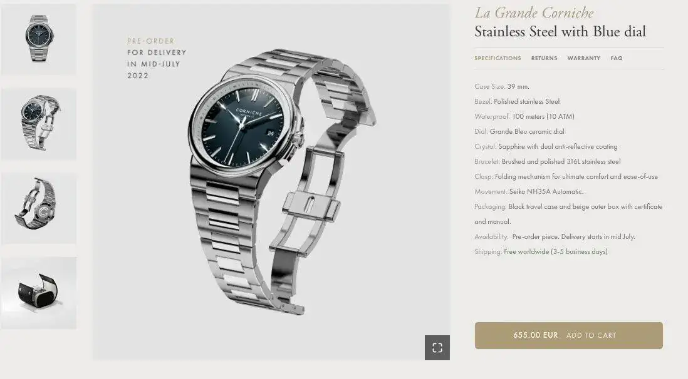Screen dimensions: 688x379
Task: Add the watch to cart
Action: tap(569, 335)
